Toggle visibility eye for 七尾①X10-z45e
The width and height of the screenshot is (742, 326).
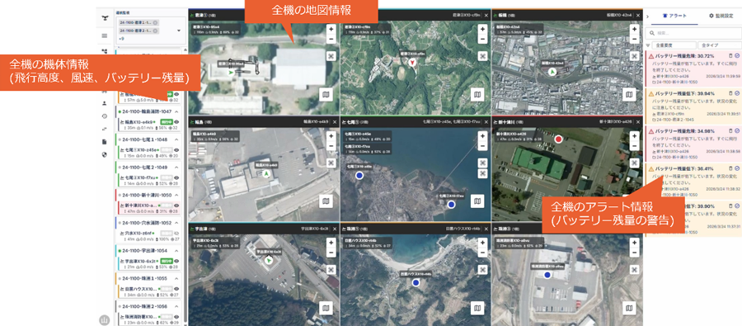click(x=176, y=149)
